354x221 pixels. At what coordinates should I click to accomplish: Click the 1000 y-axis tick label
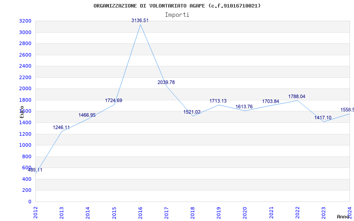point(25,145)
